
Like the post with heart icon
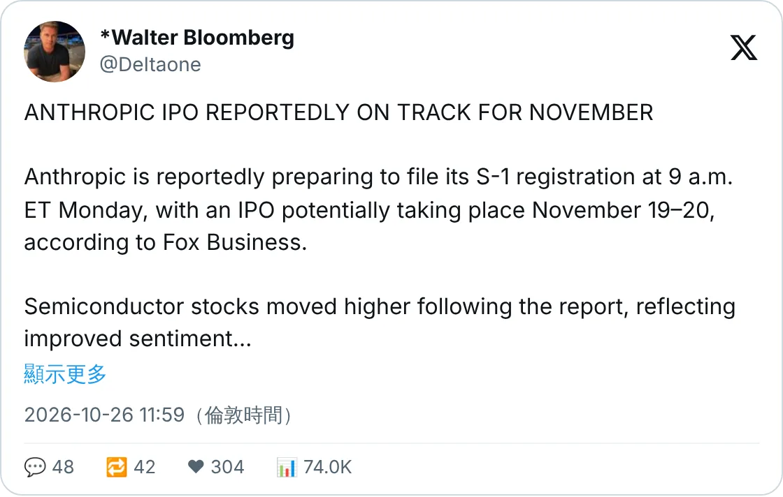[196, 467]
